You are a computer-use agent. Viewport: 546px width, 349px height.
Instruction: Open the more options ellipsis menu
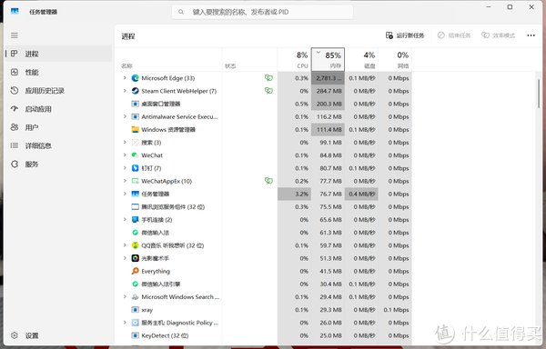[531, 35]
